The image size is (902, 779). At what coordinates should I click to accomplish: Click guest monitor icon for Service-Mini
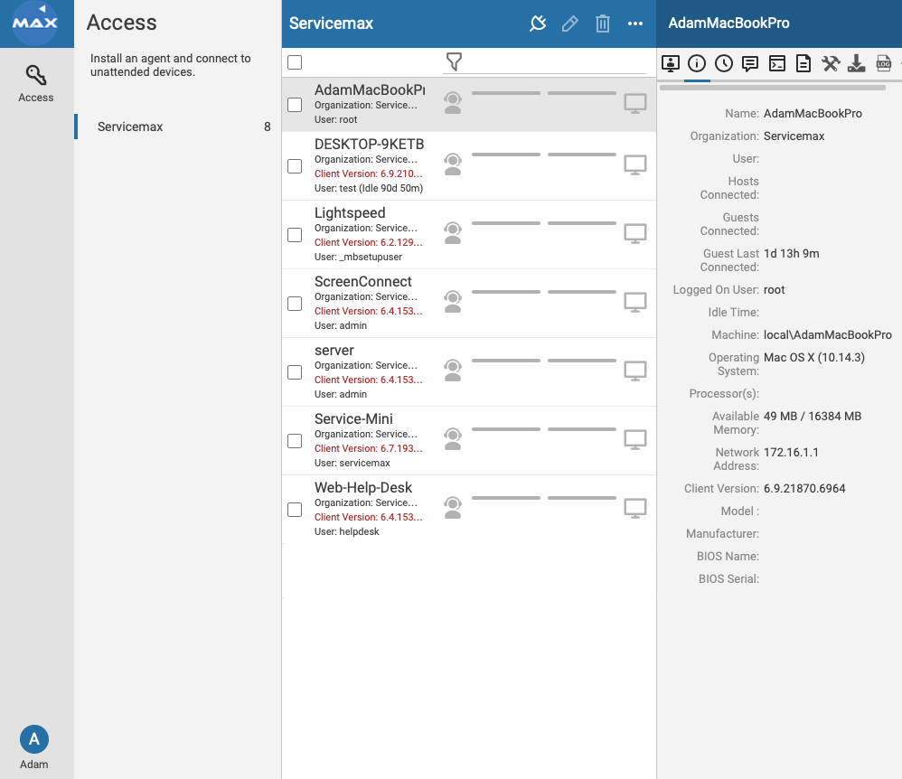point(635,439)
